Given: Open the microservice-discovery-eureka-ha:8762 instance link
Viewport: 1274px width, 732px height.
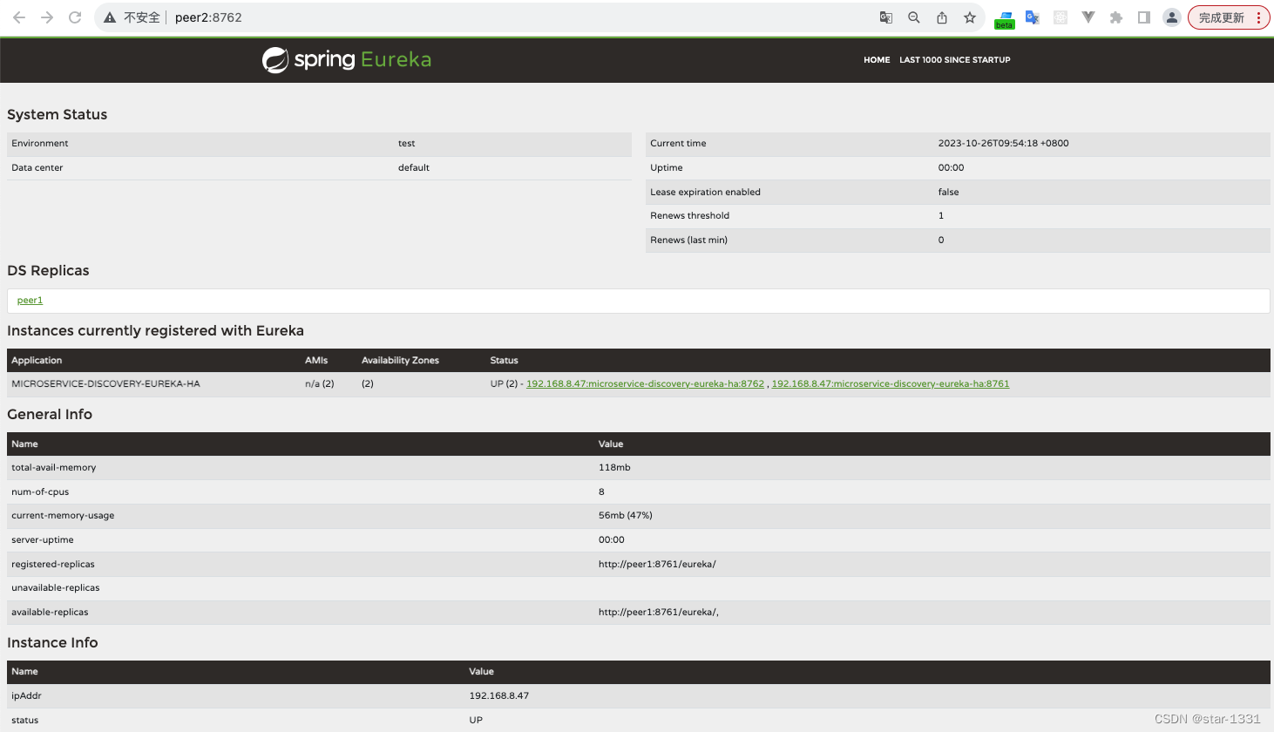Looking at the screenshot, I should [x=645, y=384].
